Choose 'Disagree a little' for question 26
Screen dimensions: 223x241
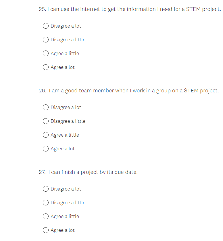[46, 121]
